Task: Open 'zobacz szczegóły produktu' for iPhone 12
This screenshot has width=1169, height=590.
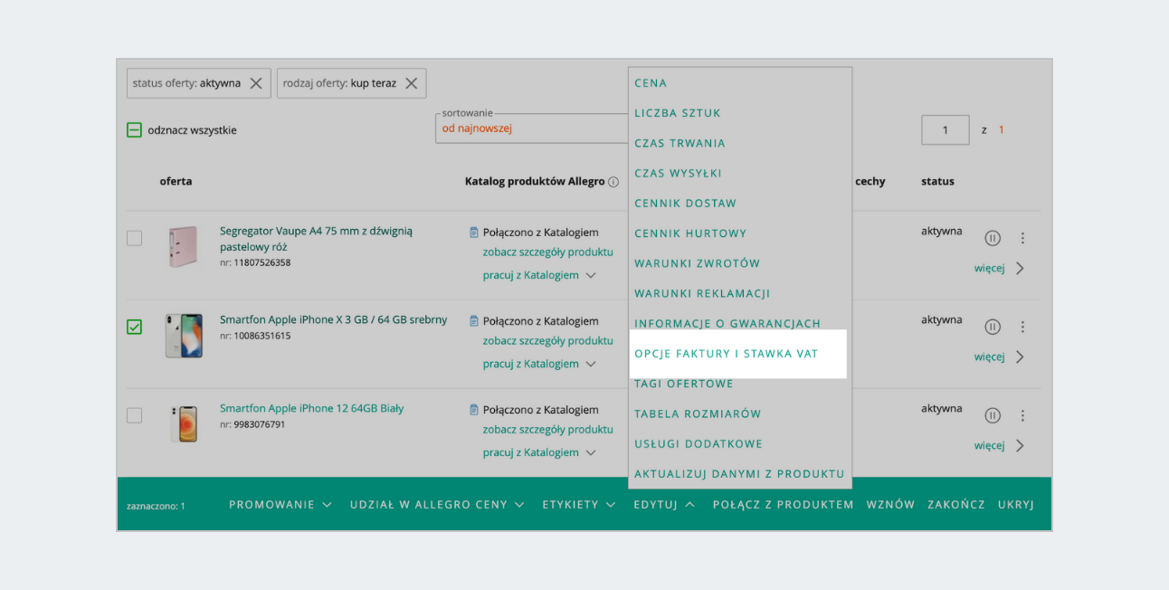Action: point(548,430)
